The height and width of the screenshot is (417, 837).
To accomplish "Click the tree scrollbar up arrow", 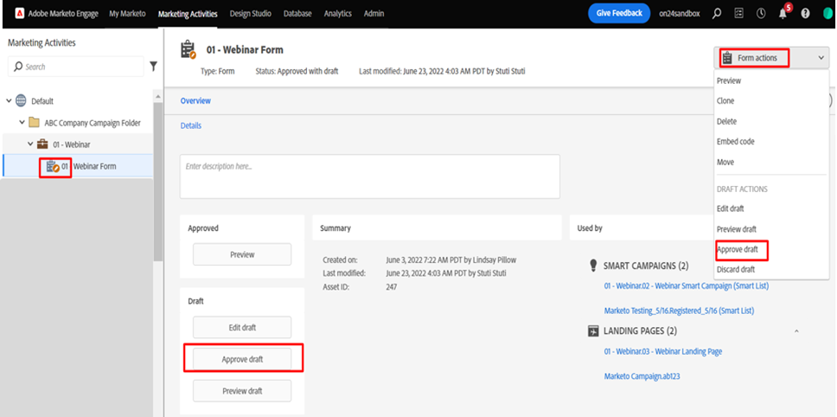I will pyautogui.click(x=158, y=96).
